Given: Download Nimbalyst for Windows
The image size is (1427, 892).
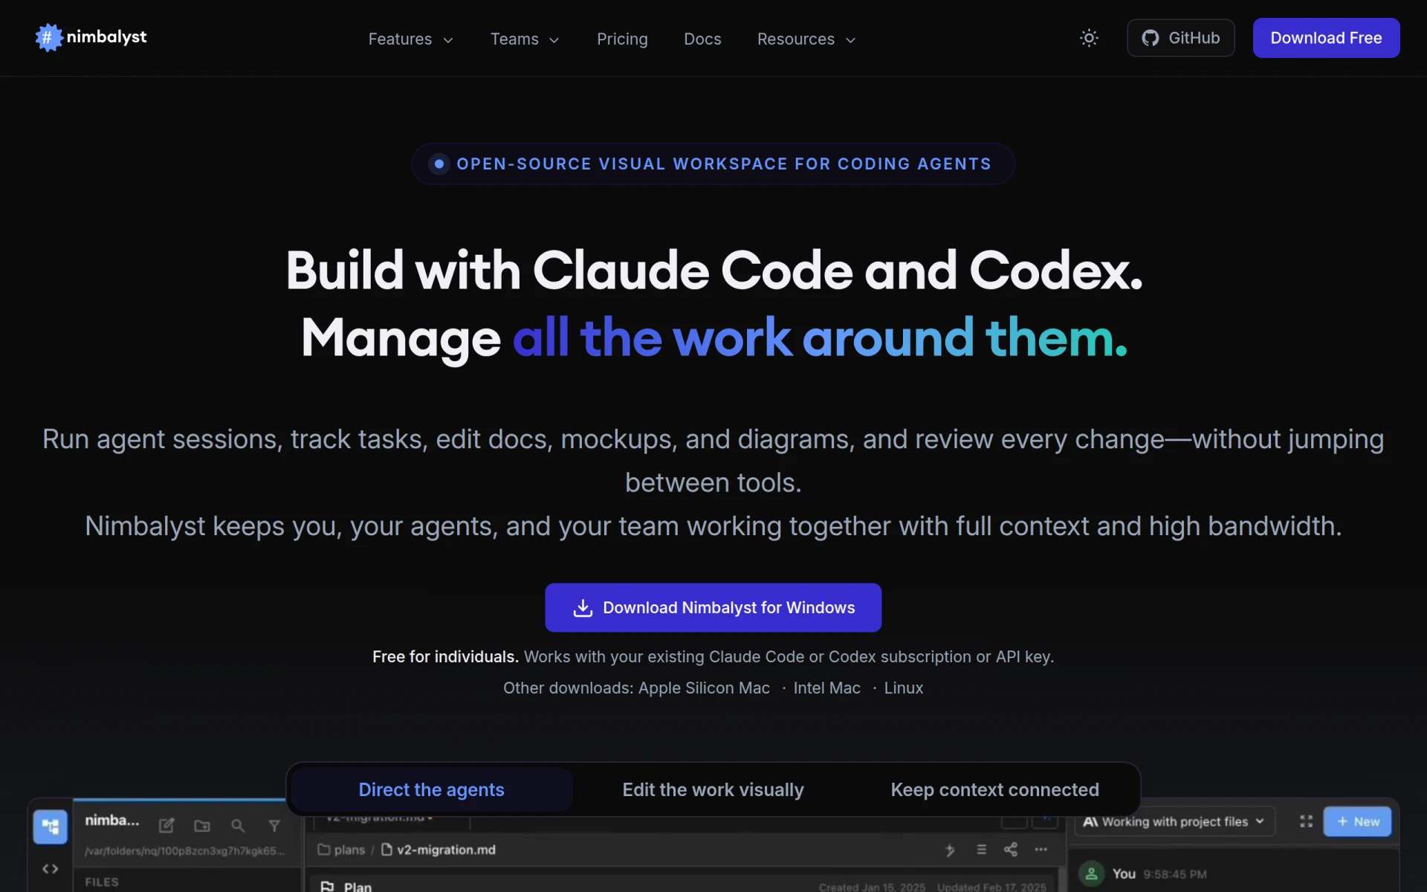Looking at the screenshot, I should click(x=713, y=607).
